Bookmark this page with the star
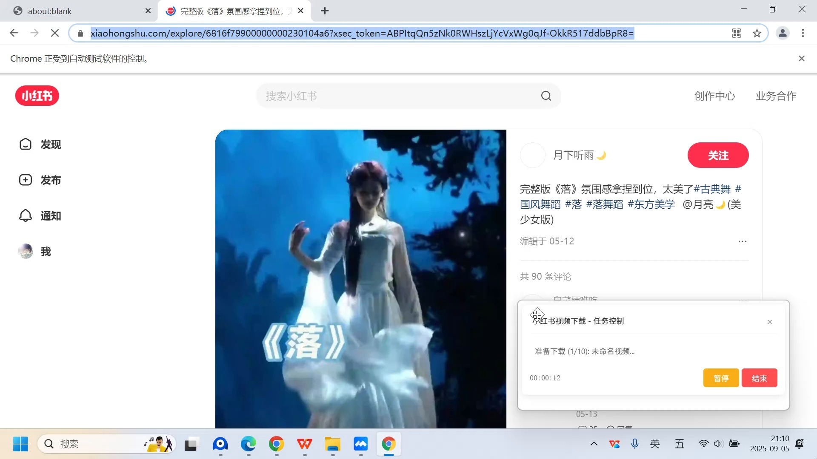The width and height of the screenshot is (817, 459). pyautogui.click(x=757, y=33)
